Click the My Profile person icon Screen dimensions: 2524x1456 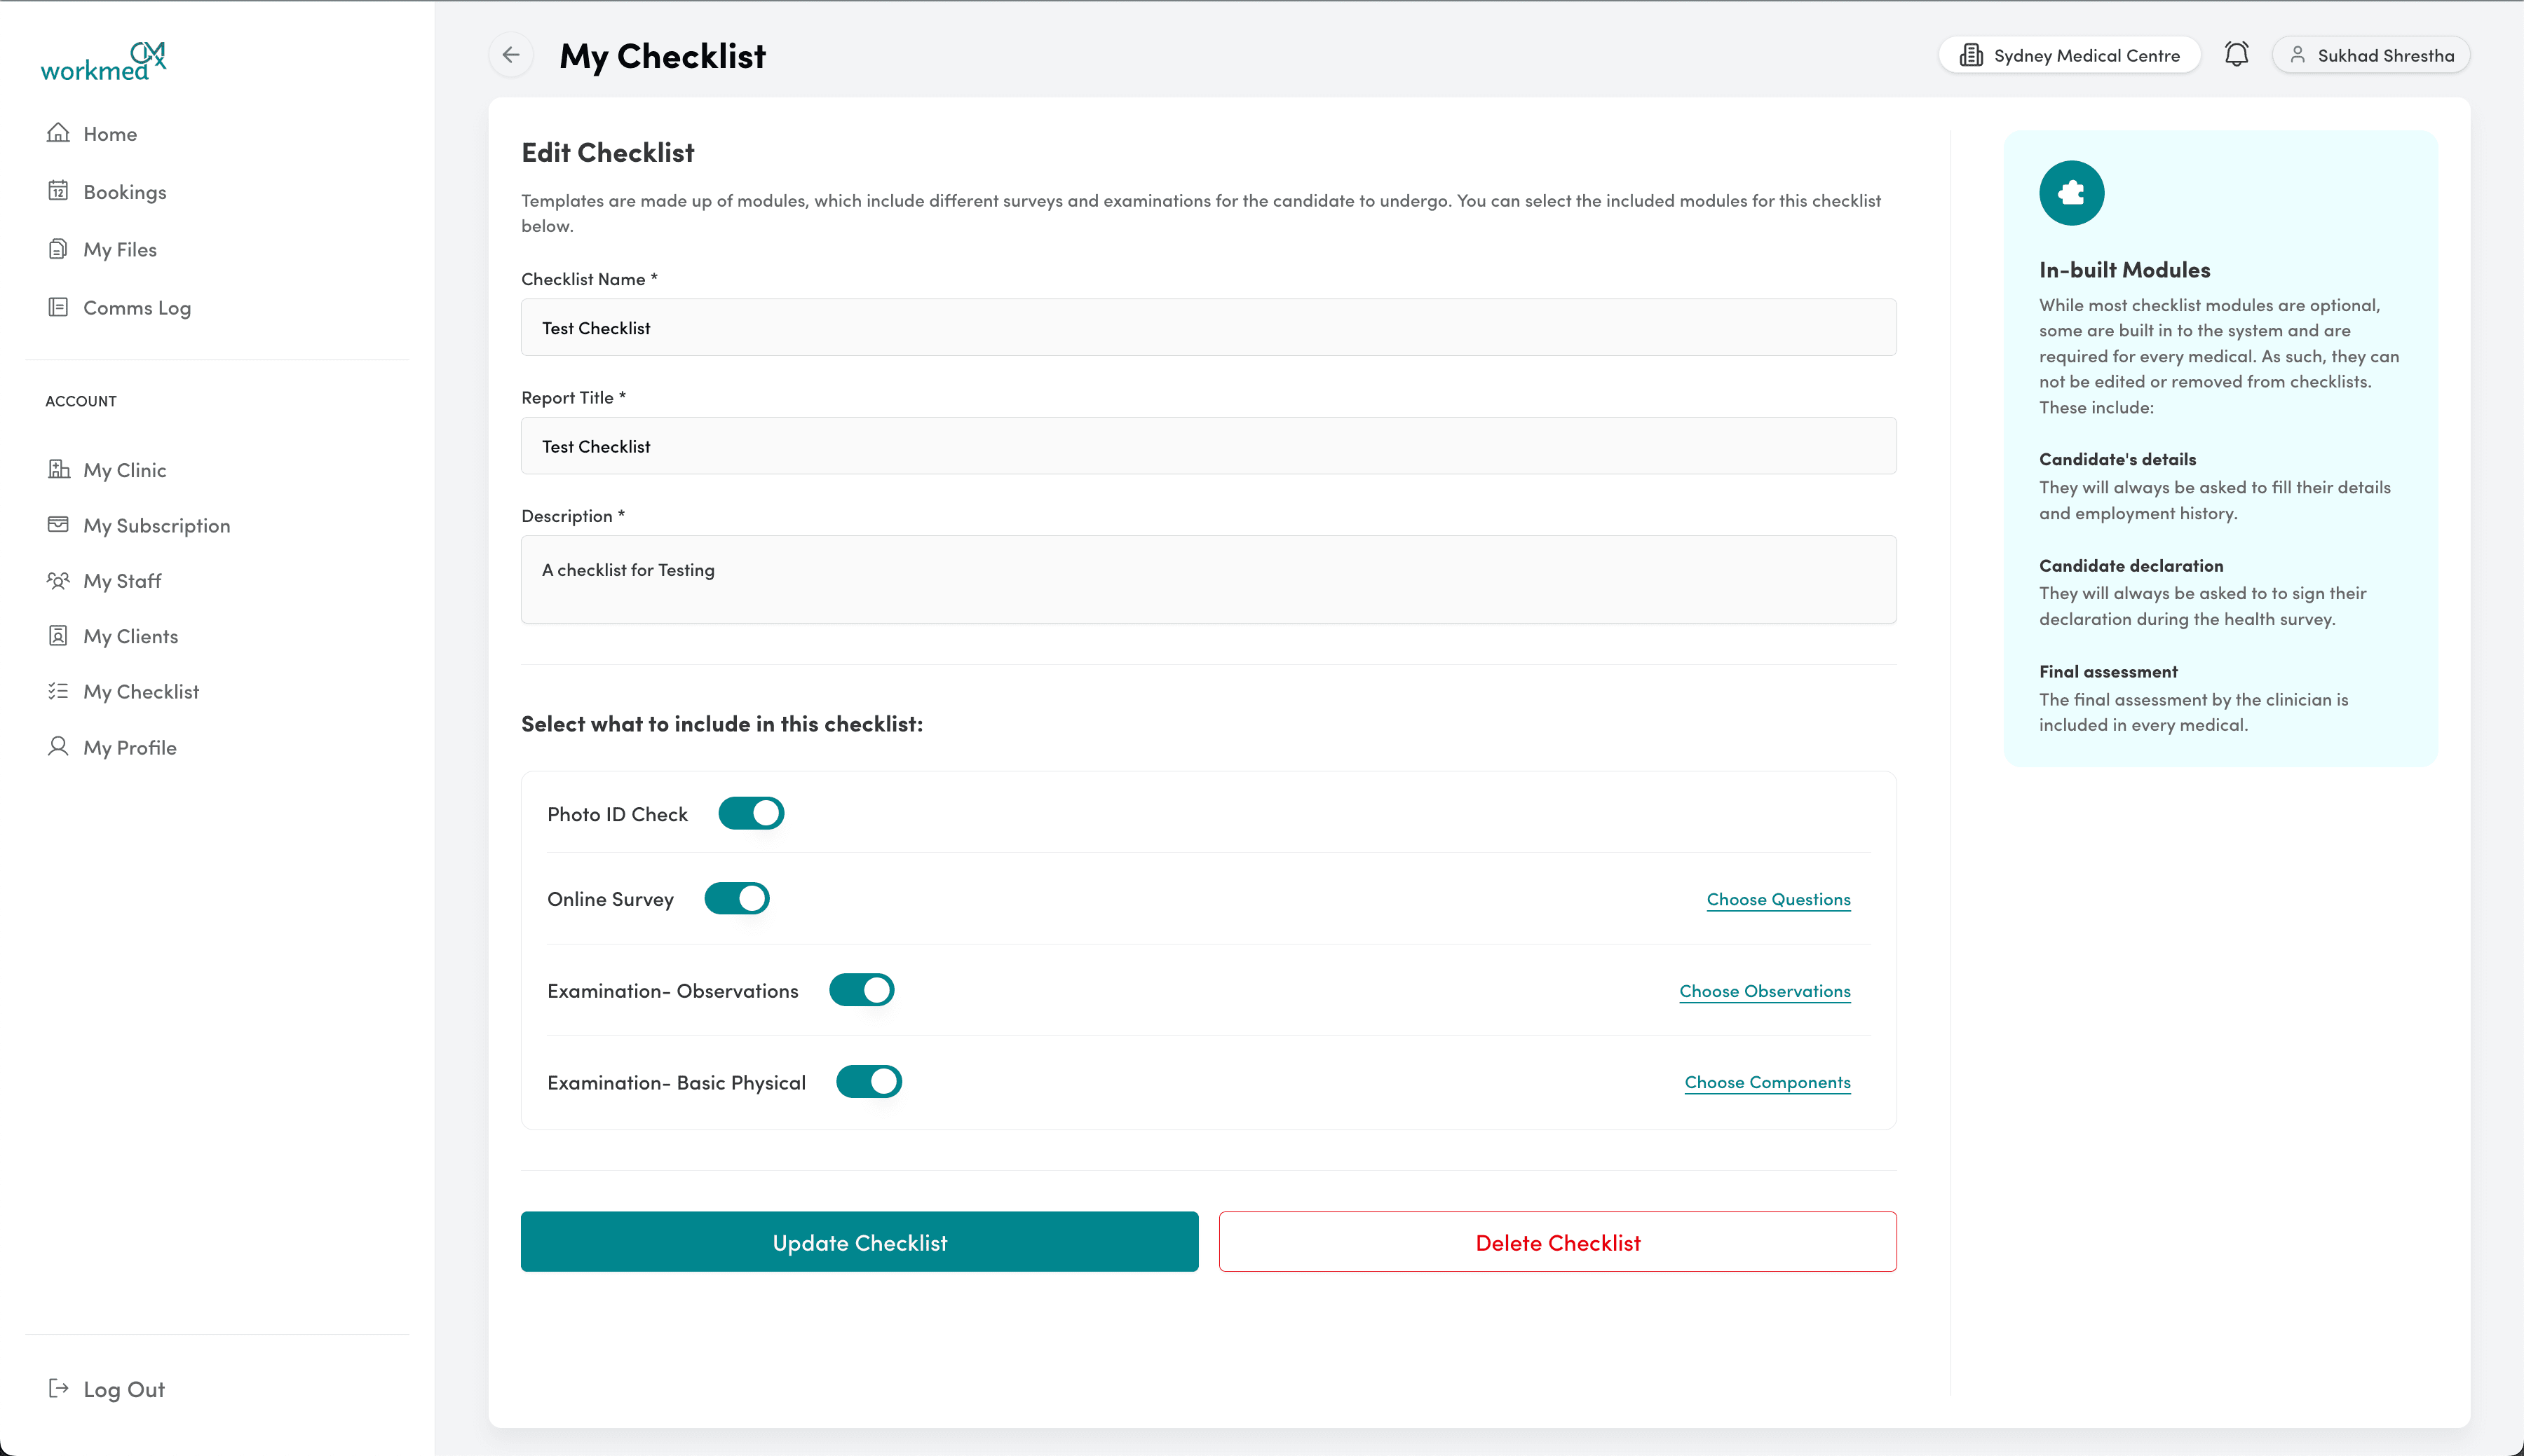point(58,746)
